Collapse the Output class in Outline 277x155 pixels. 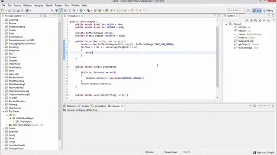[226, 24]
